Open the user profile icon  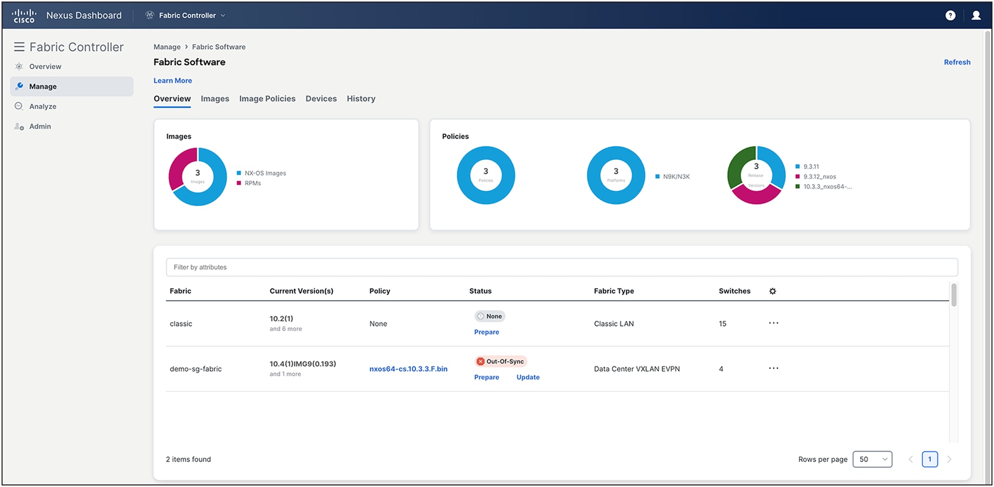(x=976, y=15)
